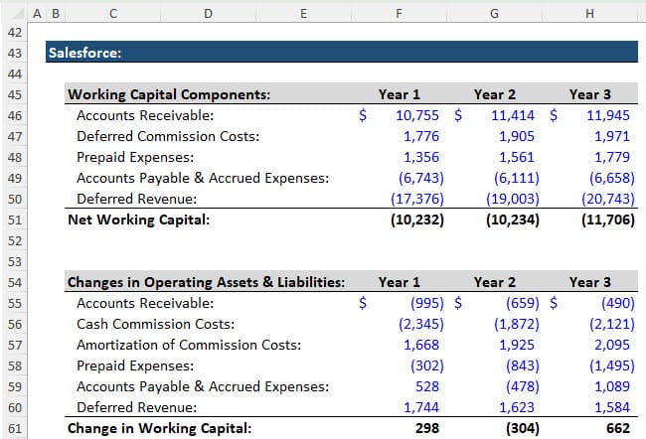Select row 55 header
The image size is (646, 439).
(x=15, y=304)
